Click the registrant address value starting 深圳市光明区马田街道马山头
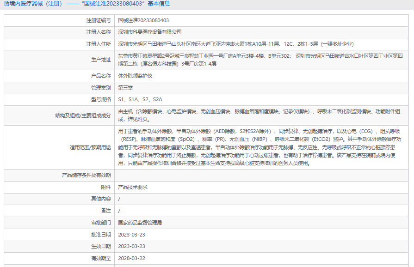 coord(236,44)
